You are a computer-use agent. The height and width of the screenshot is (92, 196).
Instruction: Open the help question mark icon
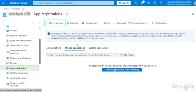155,3
